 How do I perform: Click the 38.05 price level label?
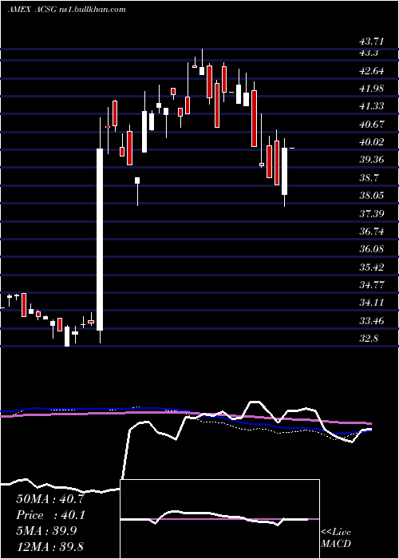[372, 196]
